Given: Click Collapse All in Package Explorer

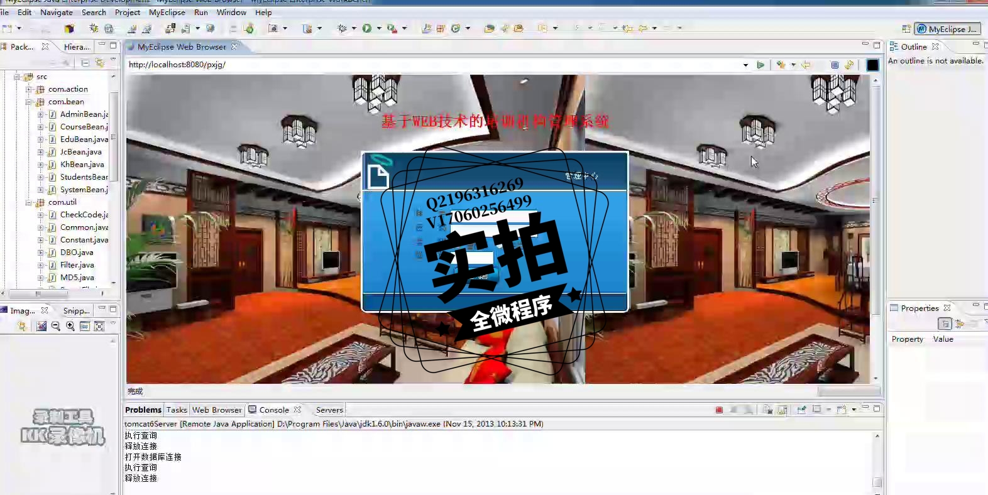Looking at the screenshot, I should click(85, 62).
